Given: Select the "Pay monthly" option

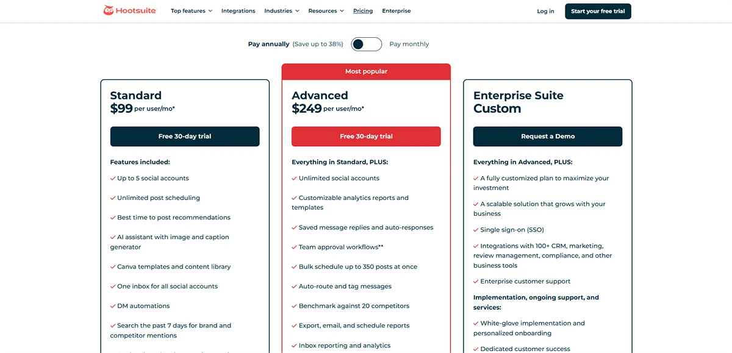Looking at the screenshot, I should [x=409, y=44].
